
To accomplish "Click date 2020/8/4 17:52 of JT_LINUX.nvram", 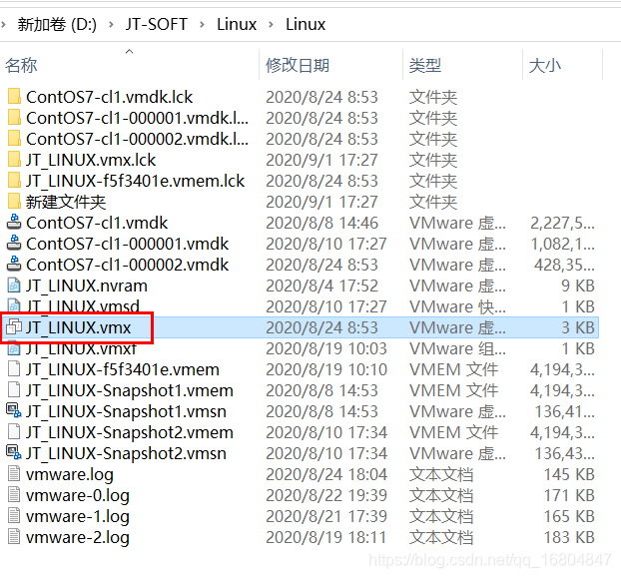I will pos(322,286).
